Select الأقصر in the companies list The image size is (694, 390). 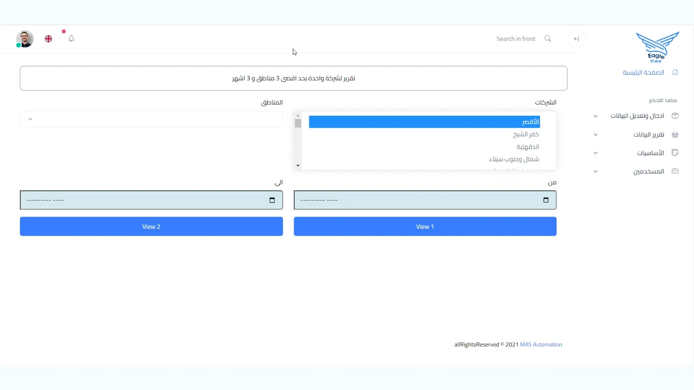[x=424, y=122]
